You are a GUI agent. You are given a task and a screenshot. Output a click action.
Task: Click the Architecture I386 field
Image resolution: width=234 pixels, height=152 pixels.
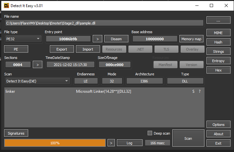pos(144,81)
